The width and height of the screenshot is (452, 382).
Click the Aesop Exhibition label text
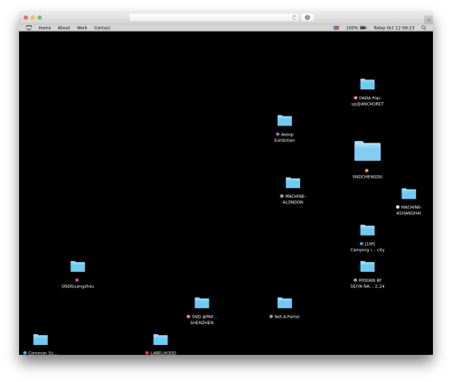285,137
